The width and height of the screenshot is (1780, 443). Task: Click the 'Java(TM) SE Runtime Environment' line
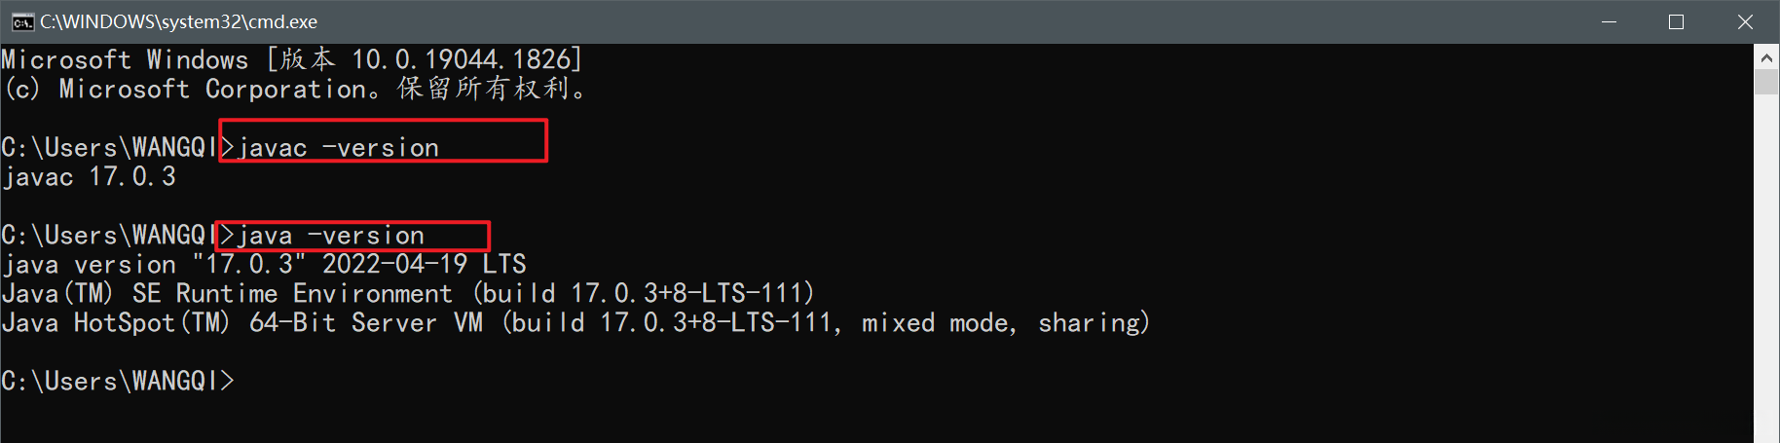(x=228, y=294)
